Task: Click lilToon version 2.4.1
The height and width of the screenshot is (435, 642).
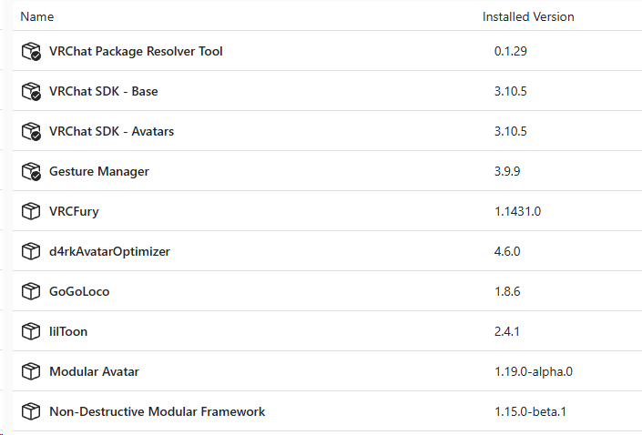Action: pyautogui.click(x=507, y=331)
